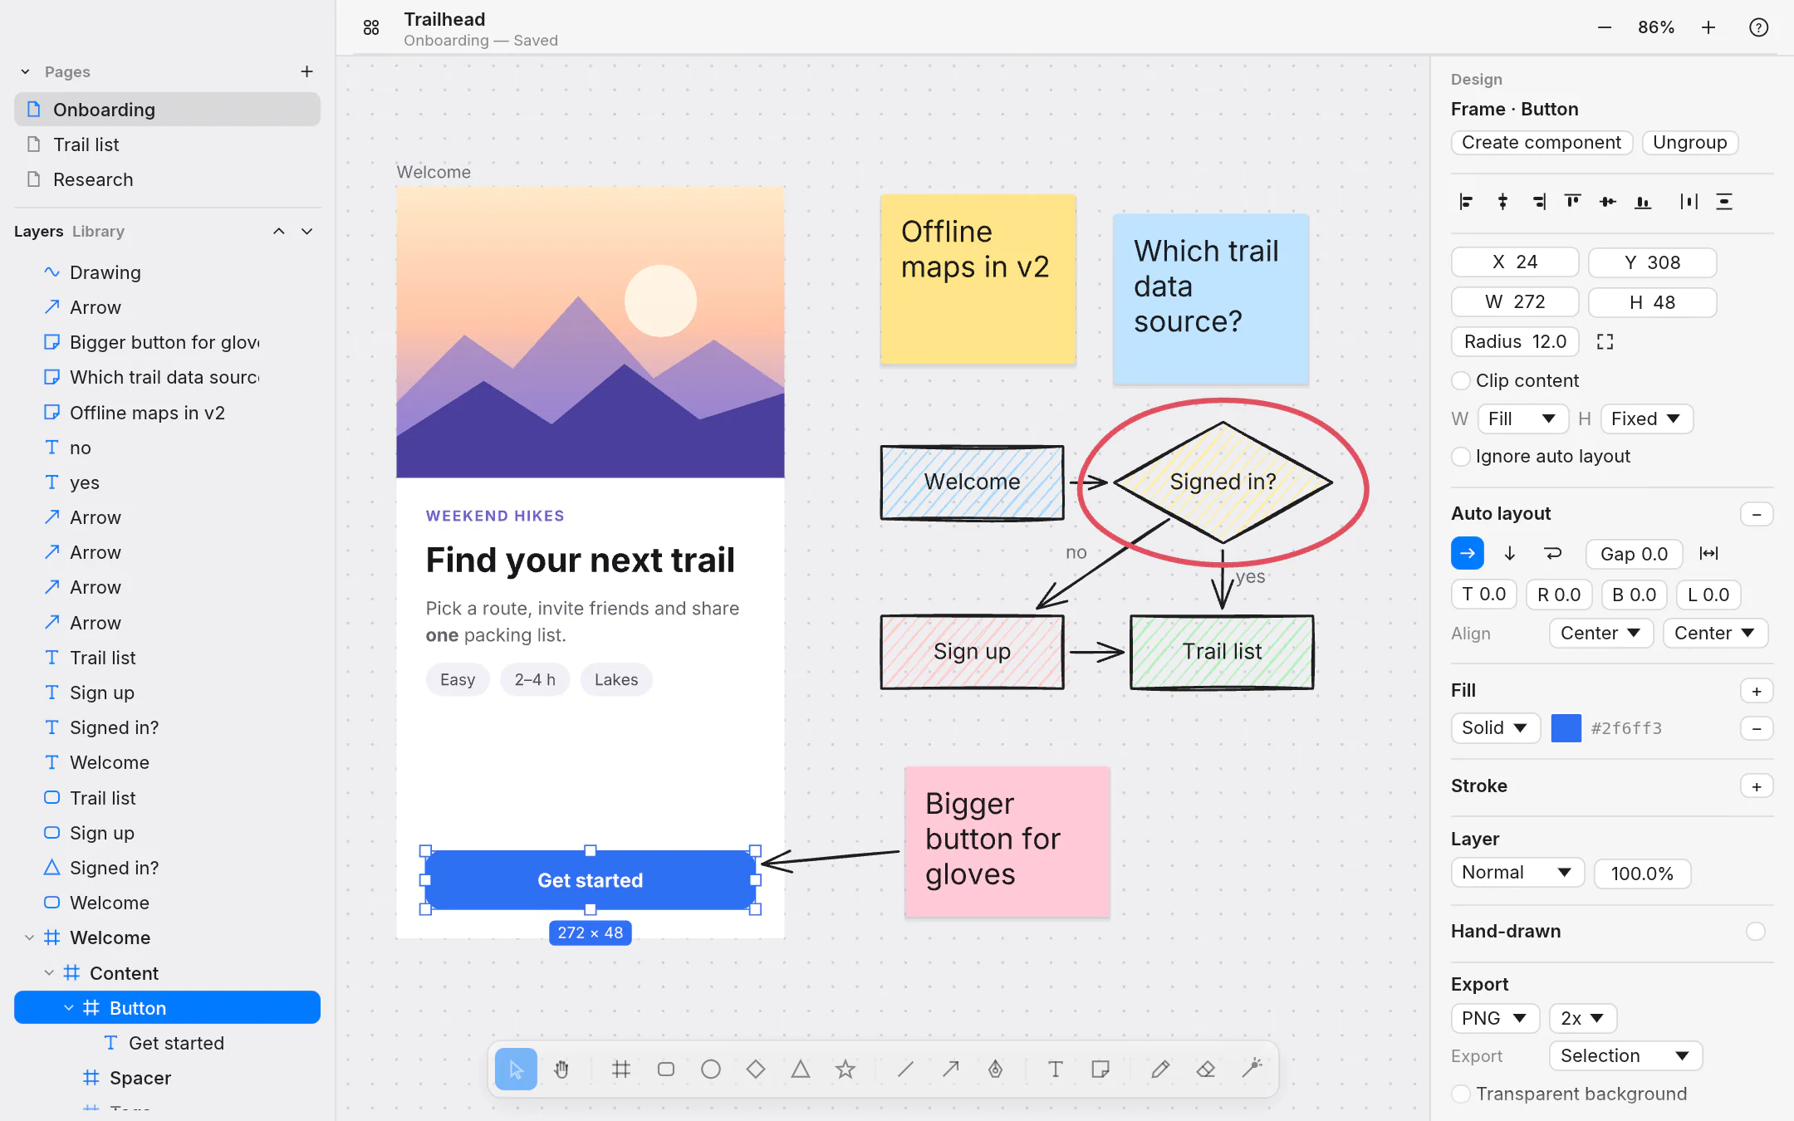
Task: Open the main menu grid icon
Action: click(371, 28)
